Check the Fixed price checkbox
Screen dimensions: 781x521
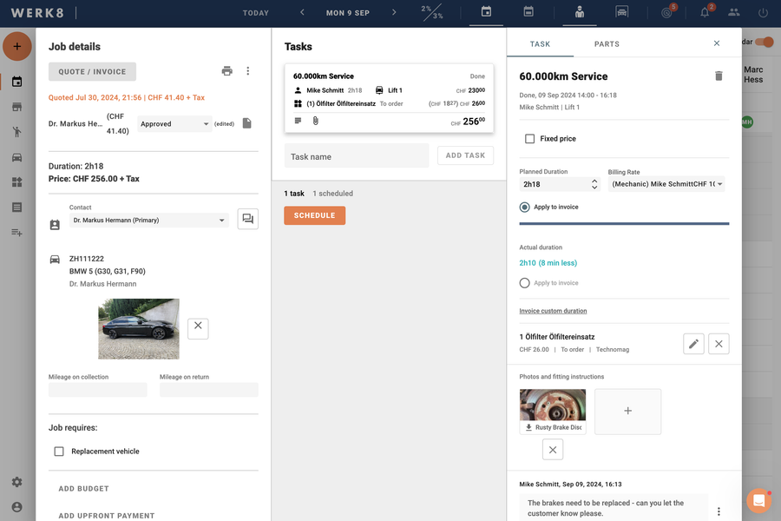tap(529, 139)
